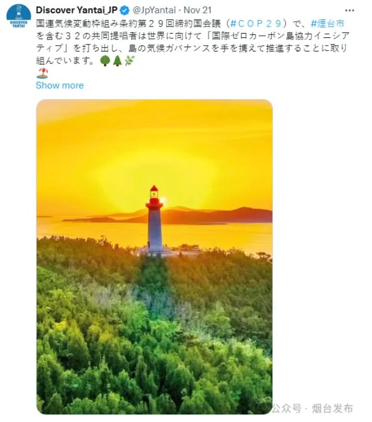Viewport: 372px width, 422px height.
Task: Click the round deciduous tree emoji
Action: click(x=105, y=61)
